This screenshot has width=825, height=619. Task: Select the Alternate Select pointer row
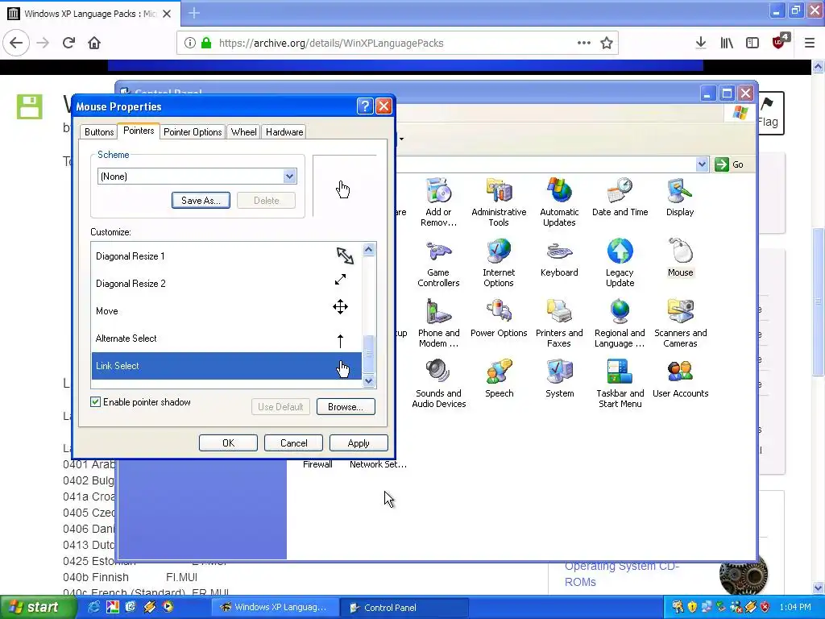pos(226,339)
